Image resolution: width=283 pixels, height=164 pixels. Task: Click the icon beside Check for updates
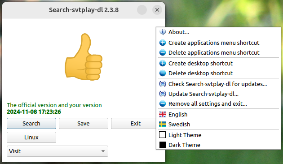click(163, 84)
